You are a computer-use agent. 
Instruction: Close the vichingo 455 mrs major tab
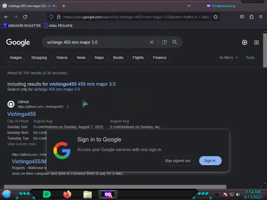click(54, 6)
